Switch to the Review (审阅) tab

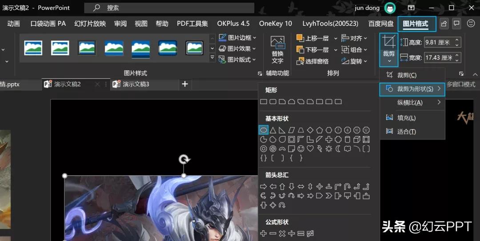(120, 24)
